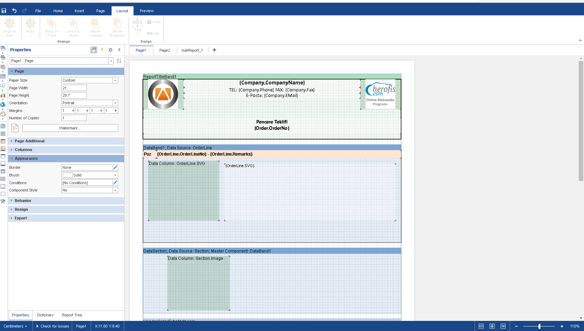Edit the Border property pencil icon
Screen dimensions: 584x331
click(115, 167)
